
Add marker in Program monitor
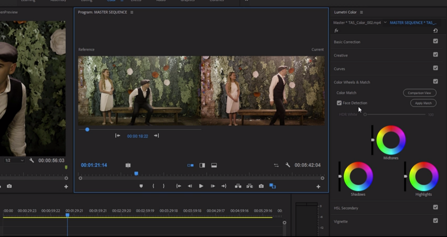point(141,186)
